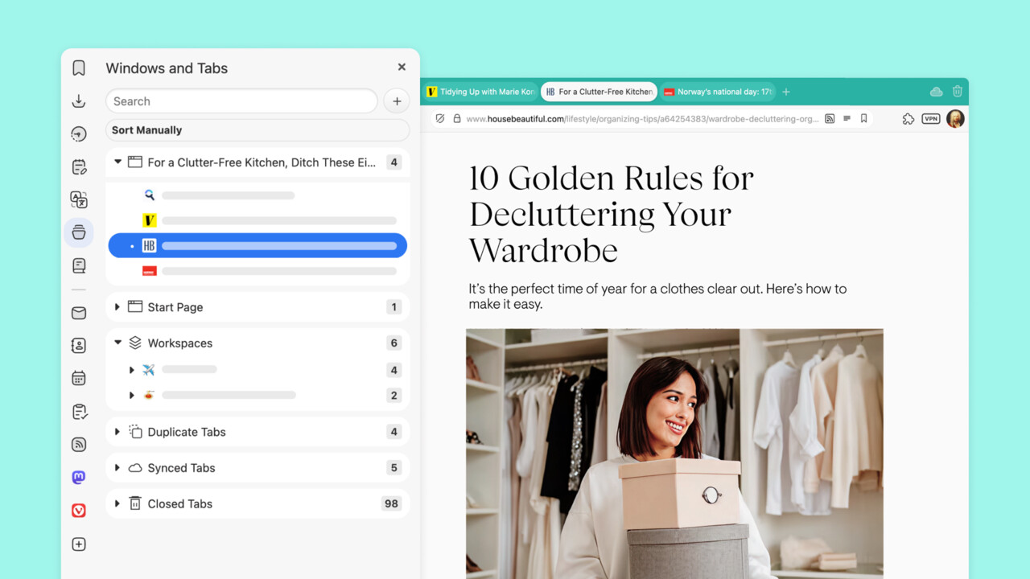
Task: Open the Feeds panel
Action: point(78,444)
